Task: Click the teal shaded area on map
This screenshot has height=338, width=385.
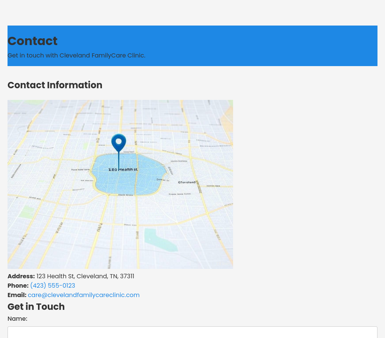Action: pyautogui.click(x=161, y=239)
